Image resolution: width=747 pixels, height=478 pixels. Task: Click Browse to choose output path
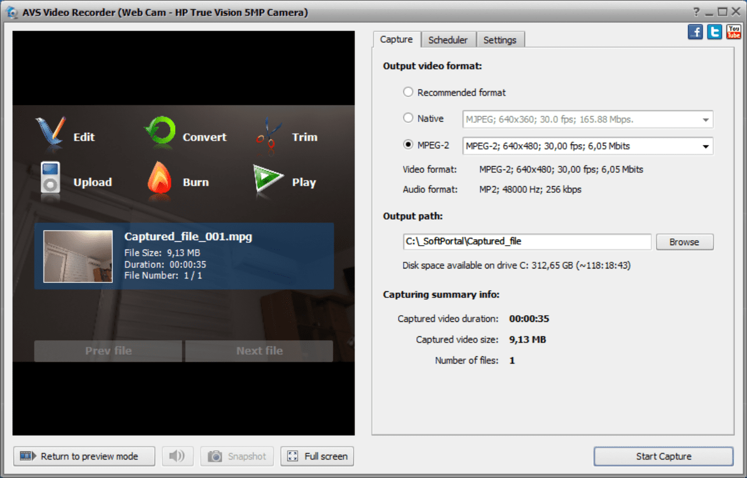point(684,242)
